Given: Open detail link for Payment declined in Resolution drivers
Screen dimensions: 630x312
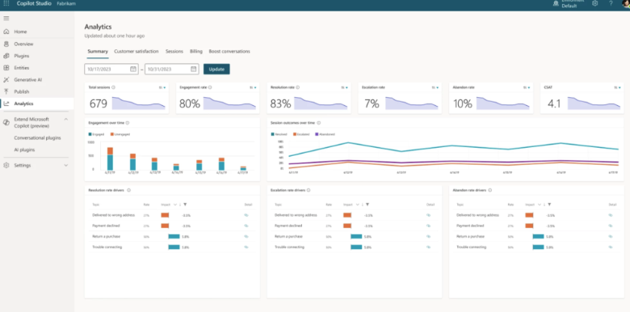Looking at the screenshot, I should click(x=246, y=226).
